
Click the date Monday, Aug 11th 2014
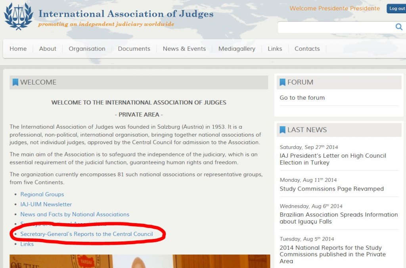pyautogui.click(x=308, y=180)
